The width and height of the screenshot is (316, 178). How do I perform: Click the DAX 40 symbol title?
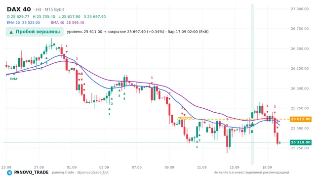click(x=19, y=9)
